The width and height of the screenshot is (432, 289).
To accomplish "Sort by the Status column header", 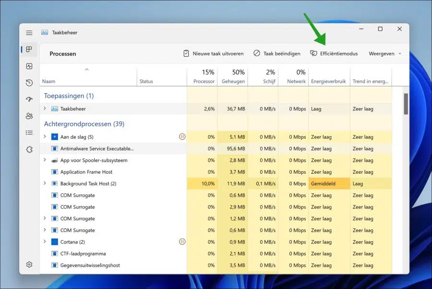I will [162, 76].
